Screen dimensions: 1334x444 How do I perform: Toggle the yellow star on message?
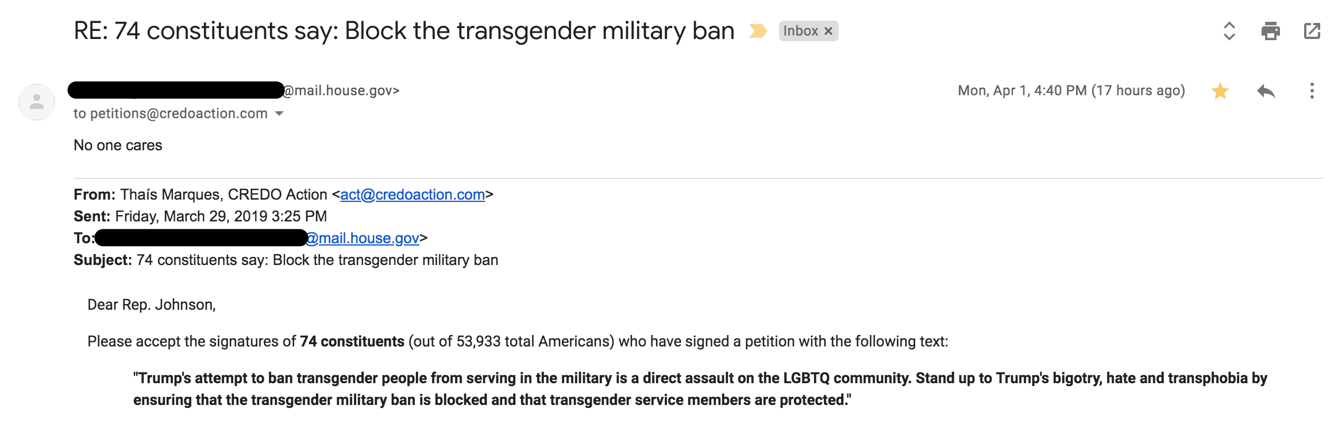1220,91
